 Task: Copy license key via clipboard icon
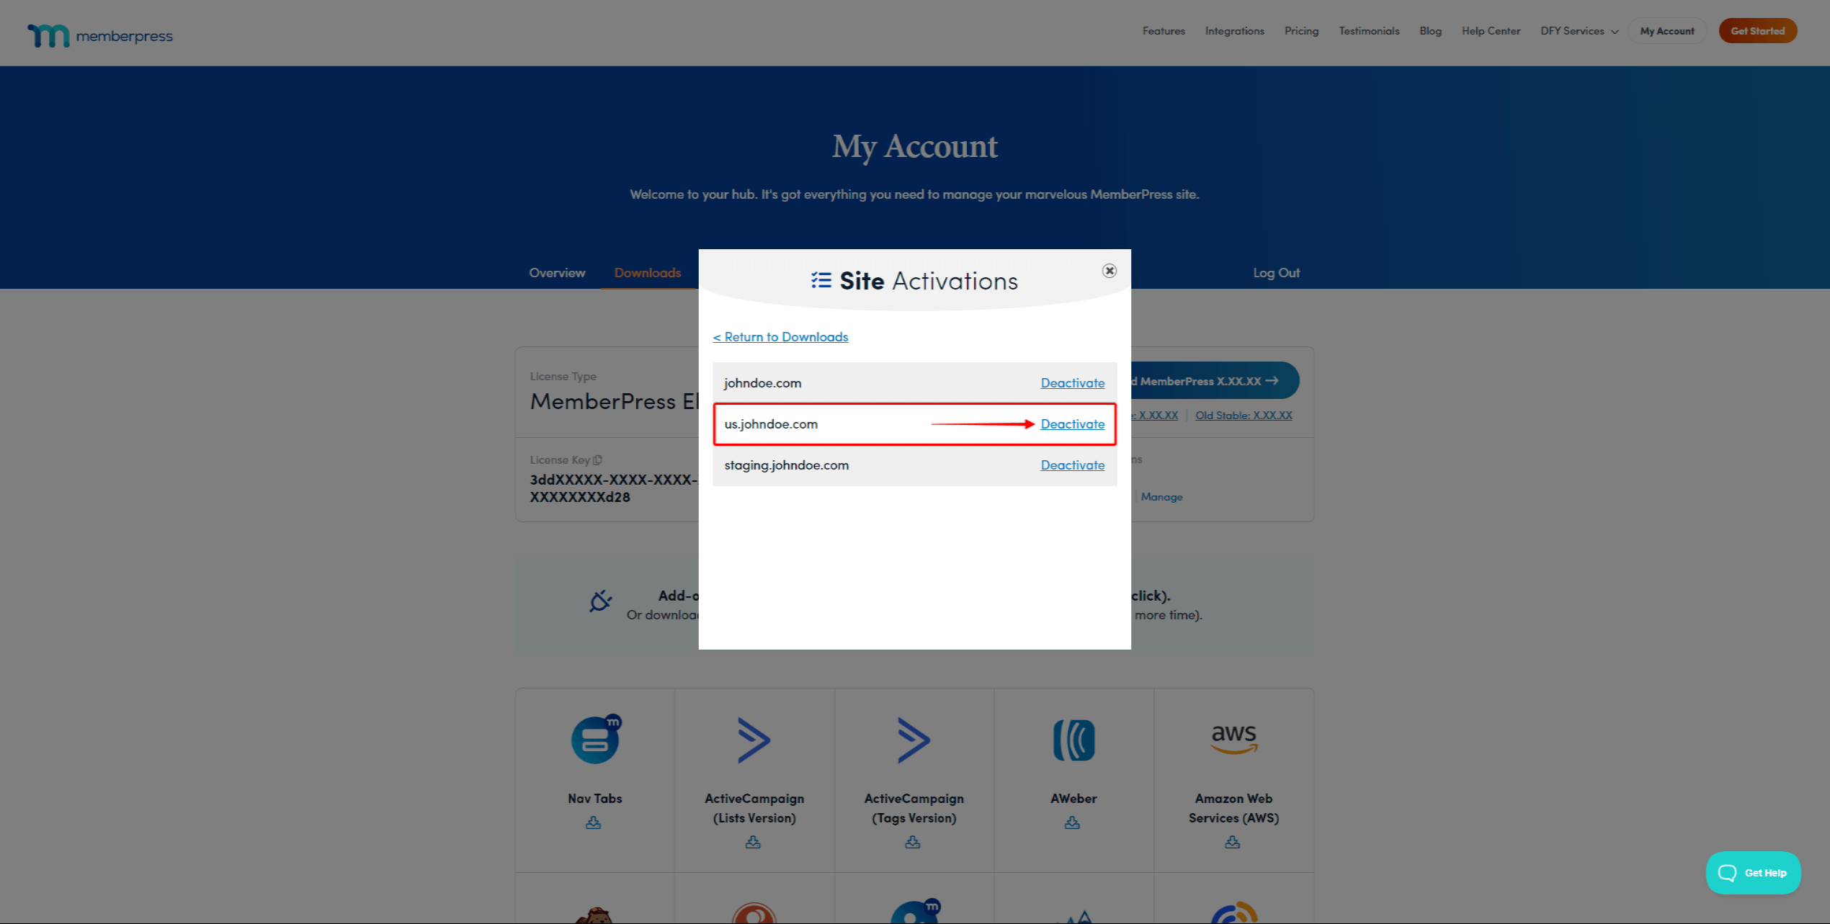[x=597, y=459]
